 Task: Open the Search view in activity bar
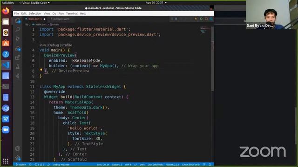pos(18,29)
